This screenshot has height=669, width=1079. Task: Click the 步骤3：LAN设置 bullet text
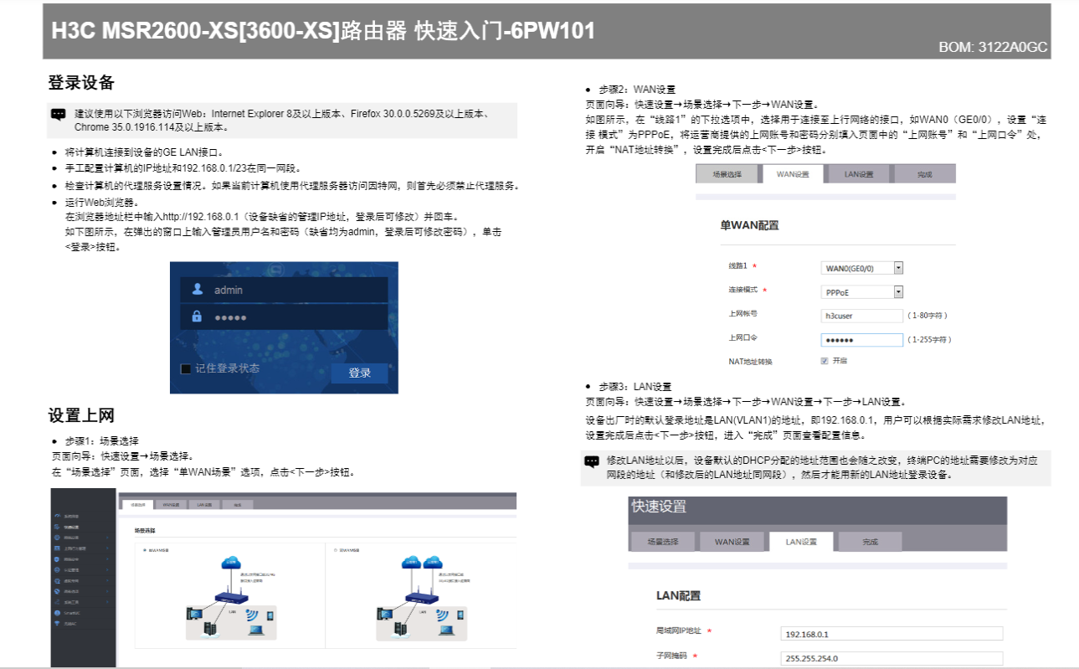point(635,387)
